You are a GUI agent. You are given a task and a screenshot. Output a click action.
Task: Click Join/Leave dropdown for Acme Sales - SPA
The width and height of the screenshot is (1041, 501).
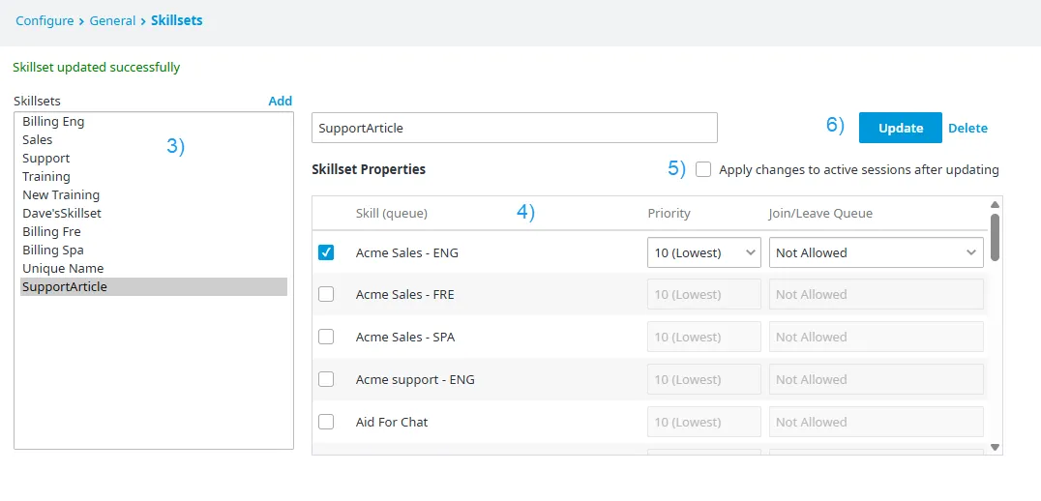(x=877, y=338)
